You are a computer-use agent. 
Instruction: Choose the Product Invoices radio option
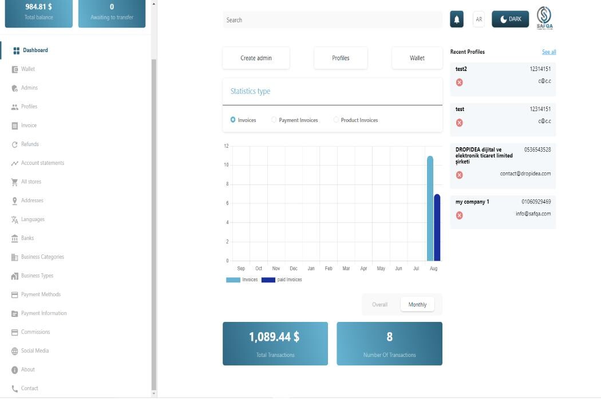(x=336, y=120)
